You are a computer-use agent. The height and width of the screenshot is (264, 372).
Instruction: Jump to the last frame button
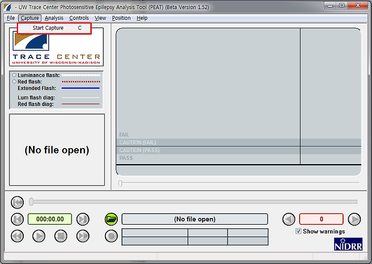(x=83, y=219)
